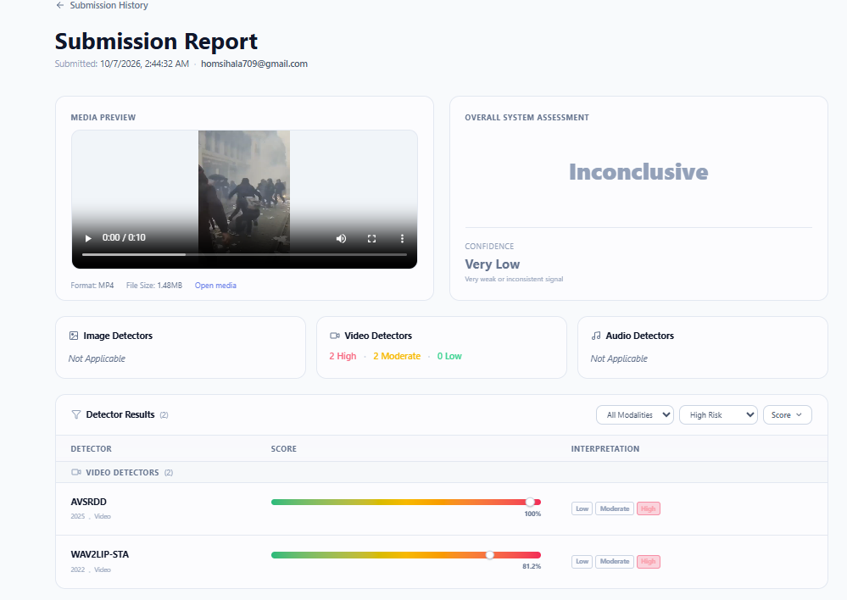This screenshot has height=600, width=847.
Task: Click AVSRDD score slider
Action: tap(405, 503)
